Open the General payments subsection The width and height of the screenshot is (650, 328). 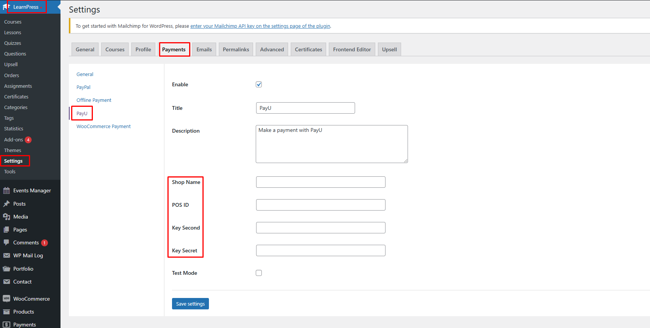(85, 74)
